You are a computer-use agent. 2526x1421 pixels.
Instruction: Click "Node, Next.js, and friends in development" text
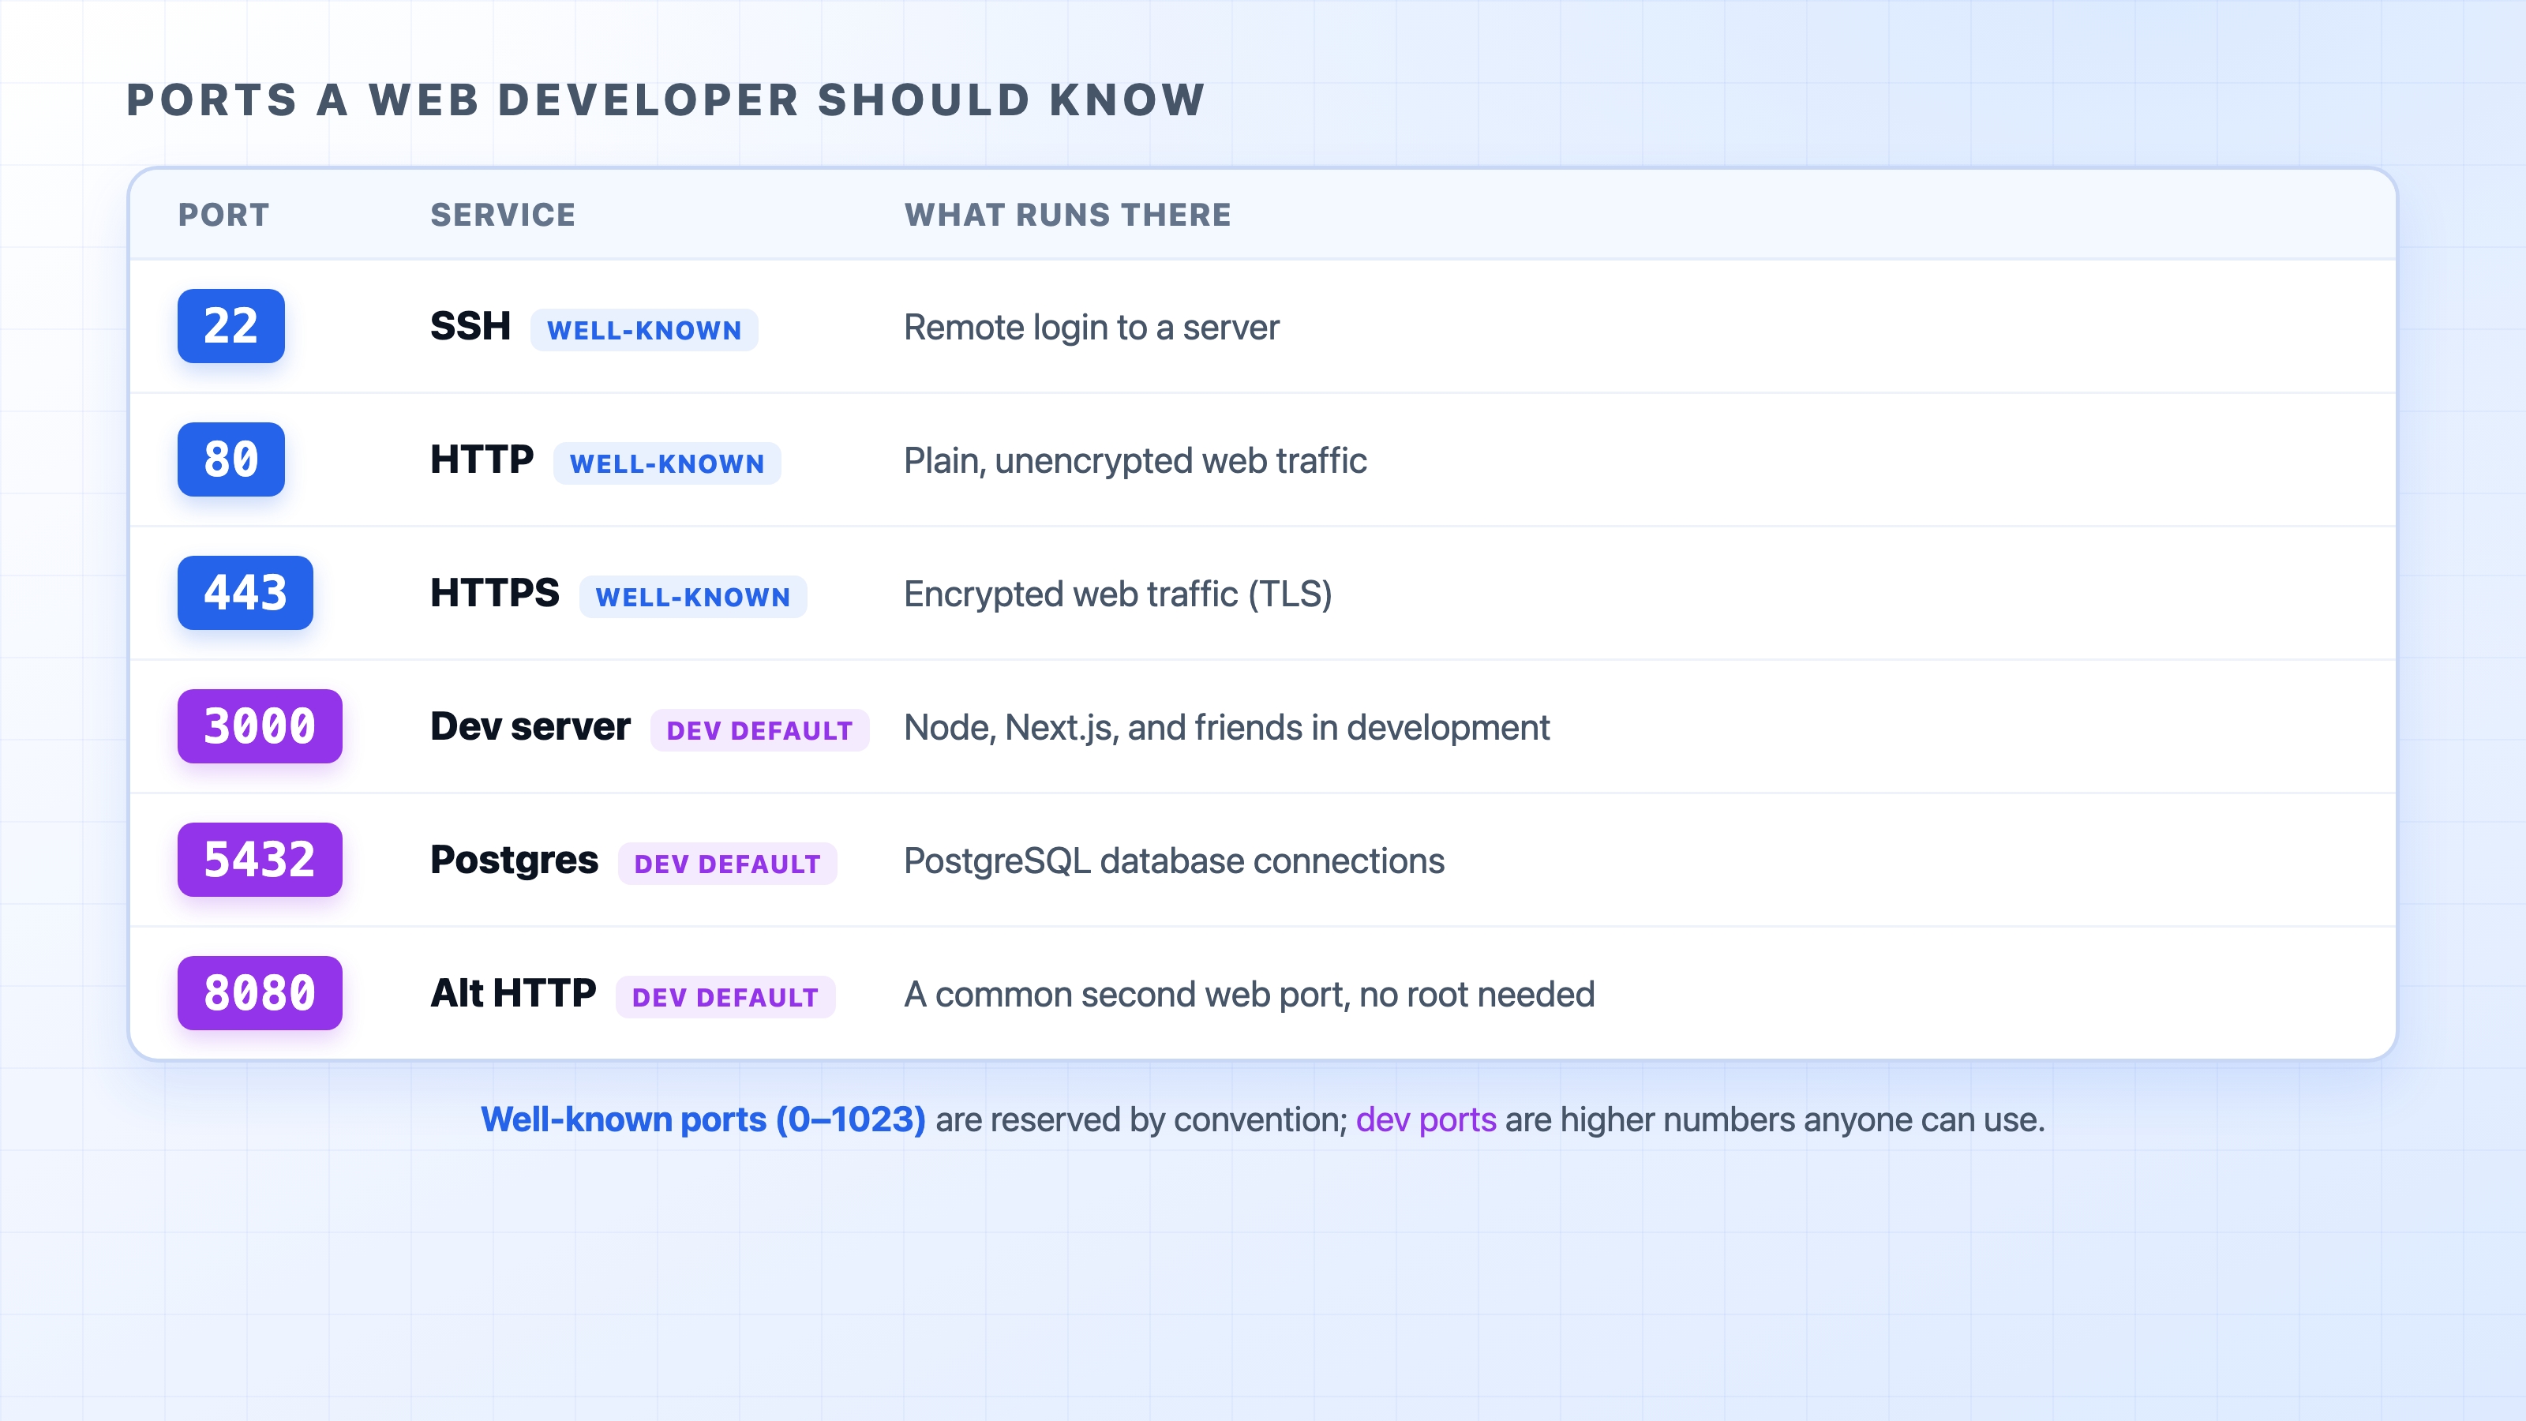1227,728
